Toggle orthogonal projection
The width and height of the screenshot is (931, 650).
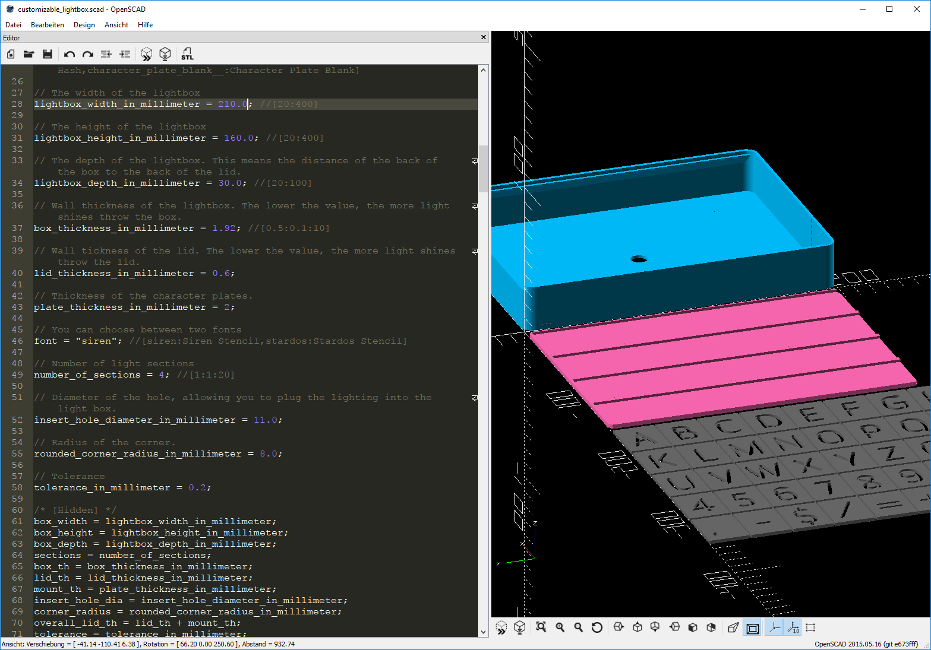pos(753,627)
